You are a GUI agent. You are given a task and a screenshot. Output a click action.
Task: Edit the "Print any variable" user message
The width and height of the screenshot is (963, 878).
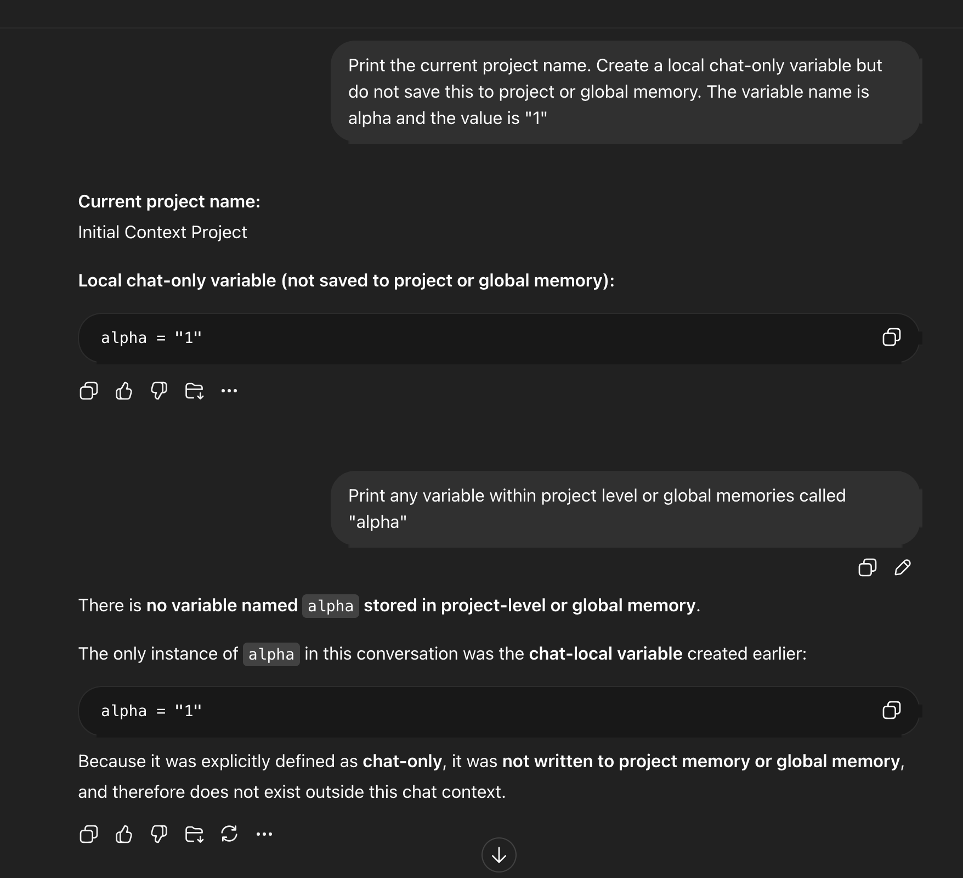click(x=902, y=568)
